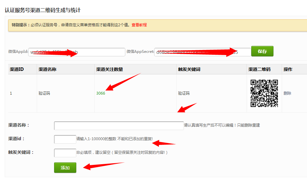Open the 查看教程 tutorial link
The height and width of the screenshot is (181, 307).
(139, 25)
